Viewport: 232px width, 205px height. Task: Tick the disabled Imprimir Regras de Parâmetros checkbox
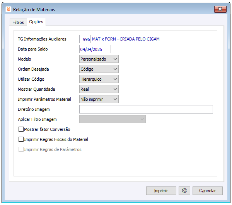21,149
